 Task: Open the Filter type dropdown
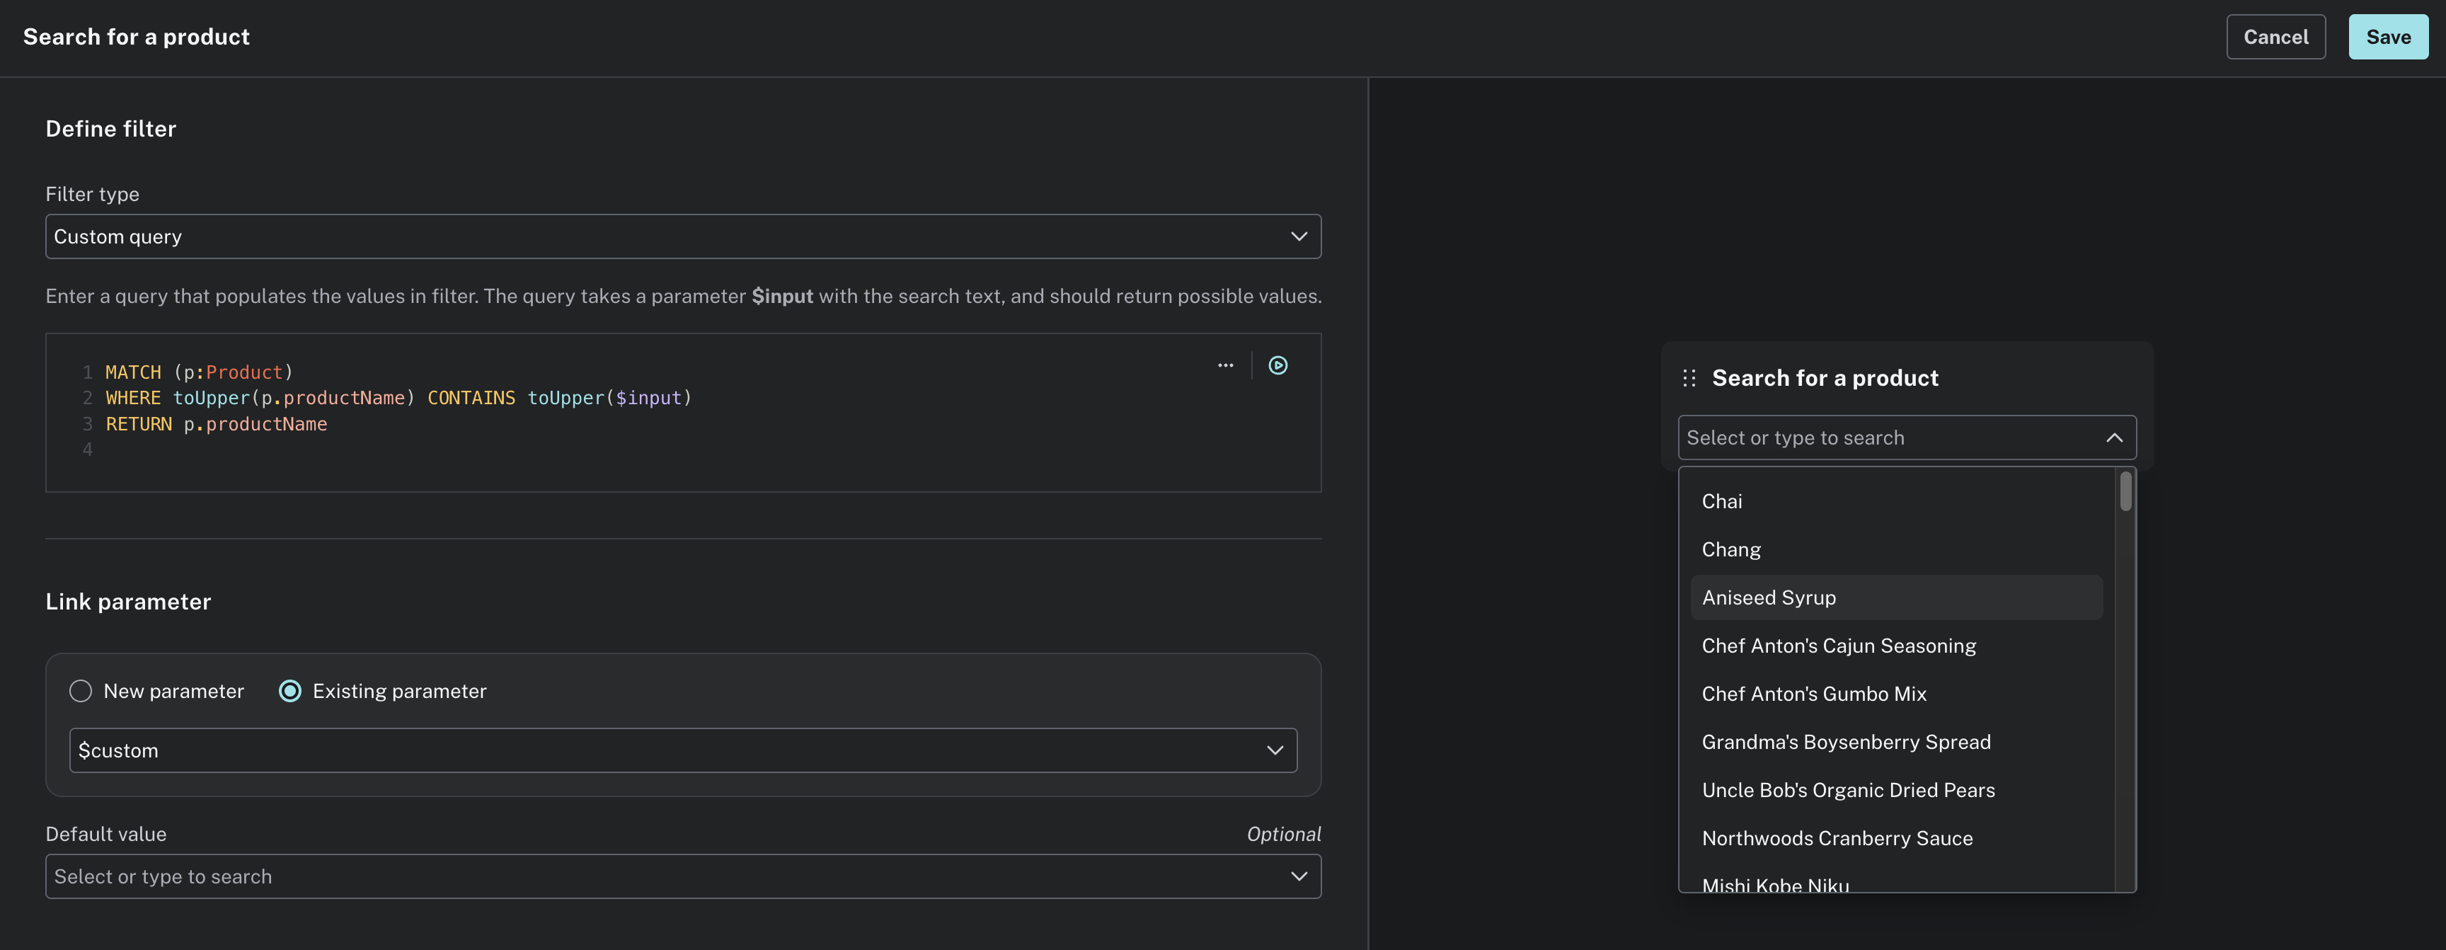coord(683,236)
